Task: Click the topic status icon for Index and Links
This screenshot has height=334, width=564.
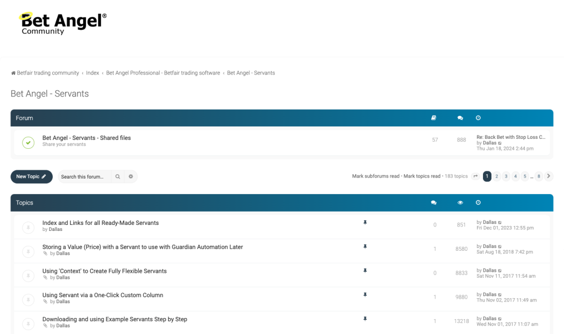Action: (x=28, y=228)
